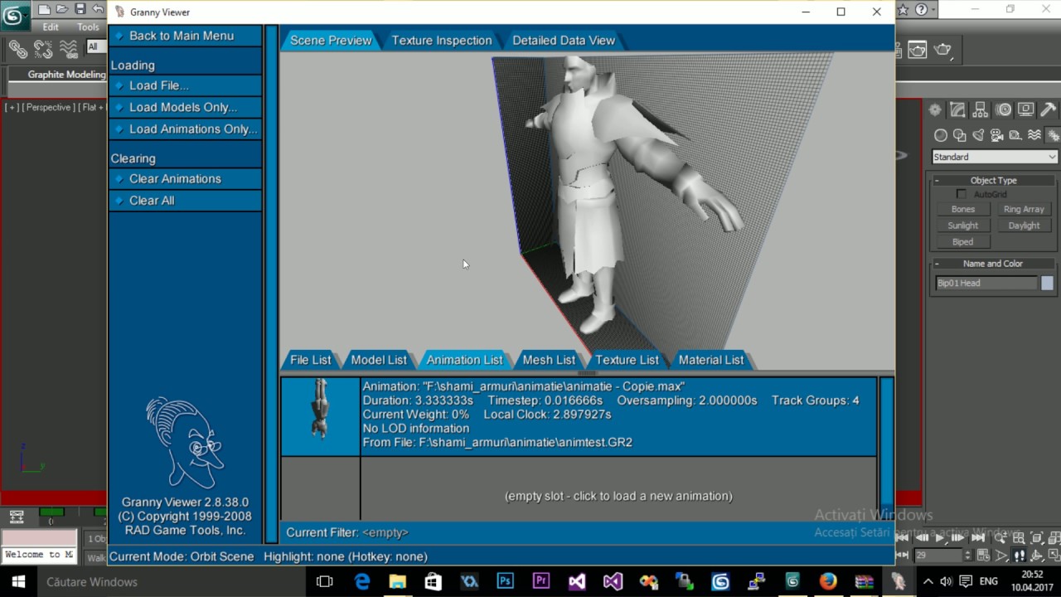The image size is (1061, 597).
Task: Click the Bones object type button
Action: point(963,209)
